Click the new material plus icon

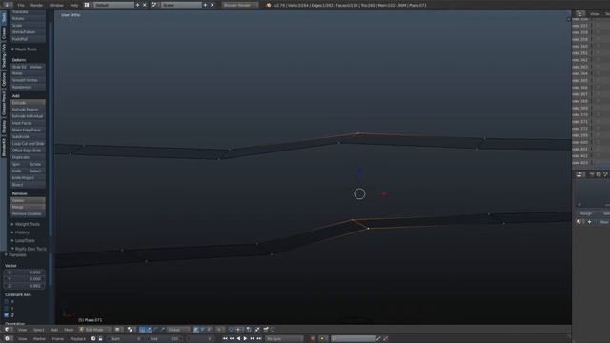coord(589,222)
